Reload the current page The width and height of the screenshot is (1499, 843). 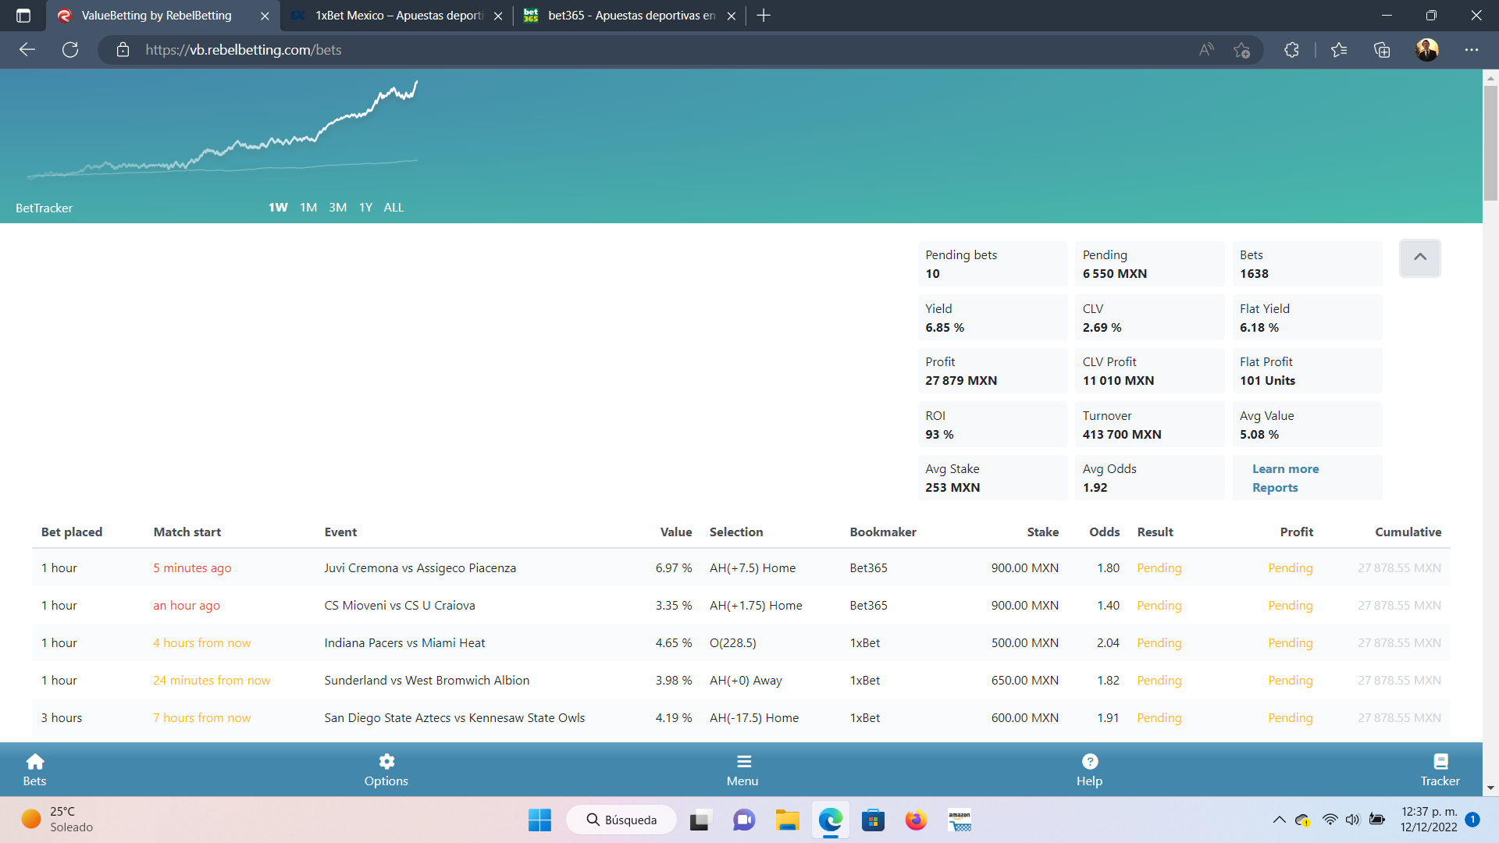click(x=70, y=50)
